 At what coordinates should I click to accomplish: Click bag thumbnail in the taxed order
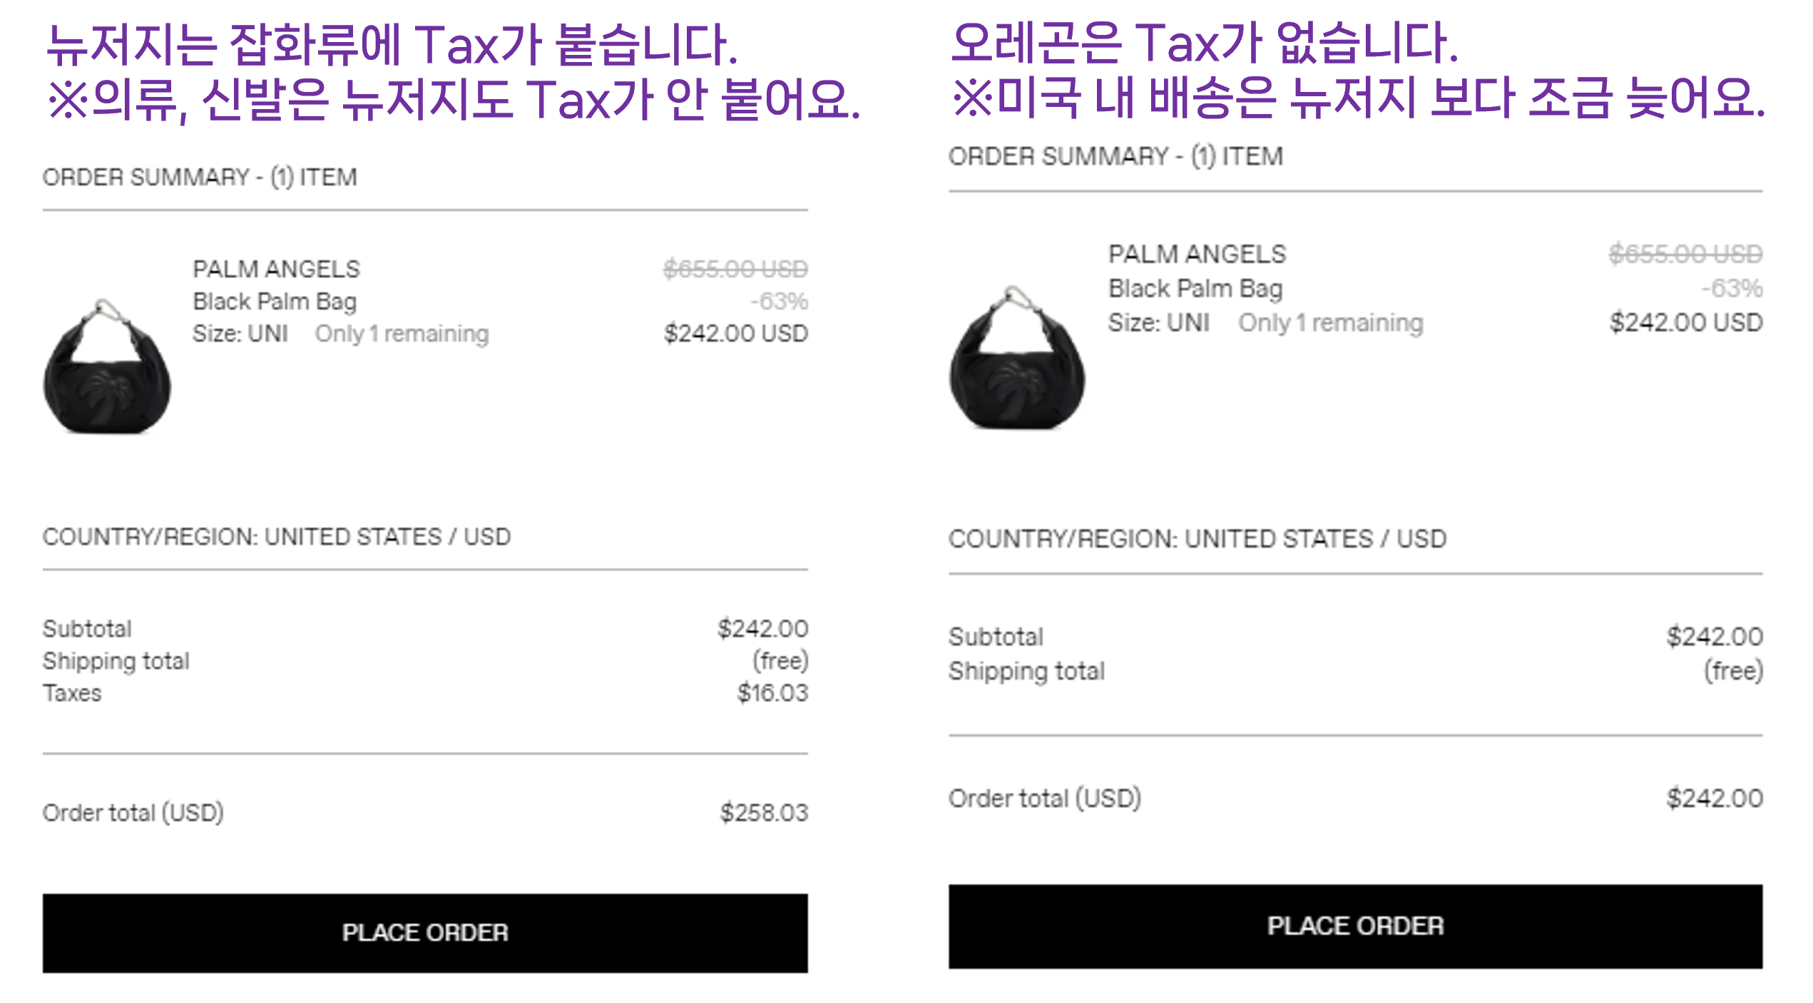point(107,367)
